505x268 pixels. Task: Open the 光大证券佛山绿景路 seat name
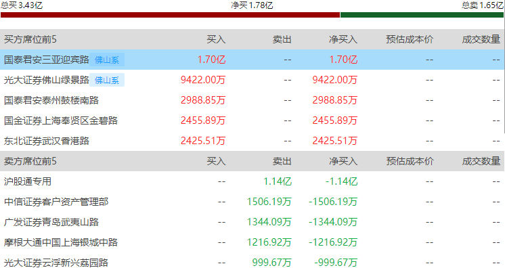point(47,80)
